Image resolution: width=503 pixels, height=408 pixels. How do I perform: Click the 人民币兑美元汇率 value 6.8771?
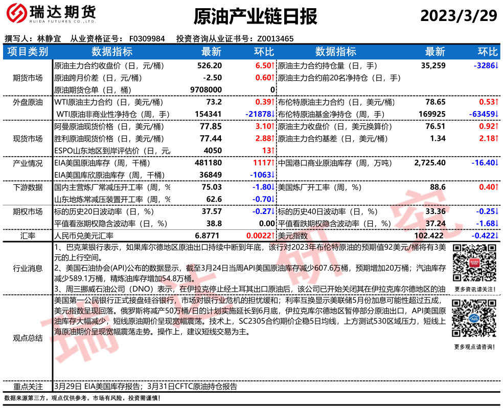tap(209, 236)
